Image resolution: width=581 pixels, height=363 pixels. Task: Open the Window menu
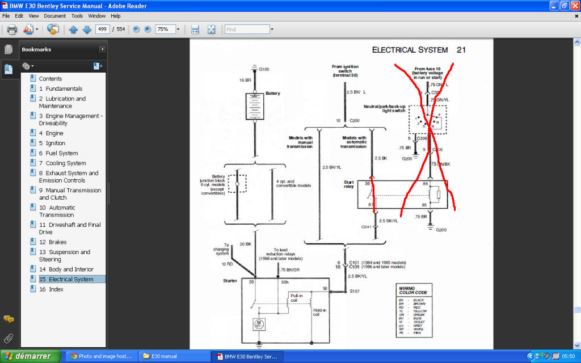[x=96, y=16]
